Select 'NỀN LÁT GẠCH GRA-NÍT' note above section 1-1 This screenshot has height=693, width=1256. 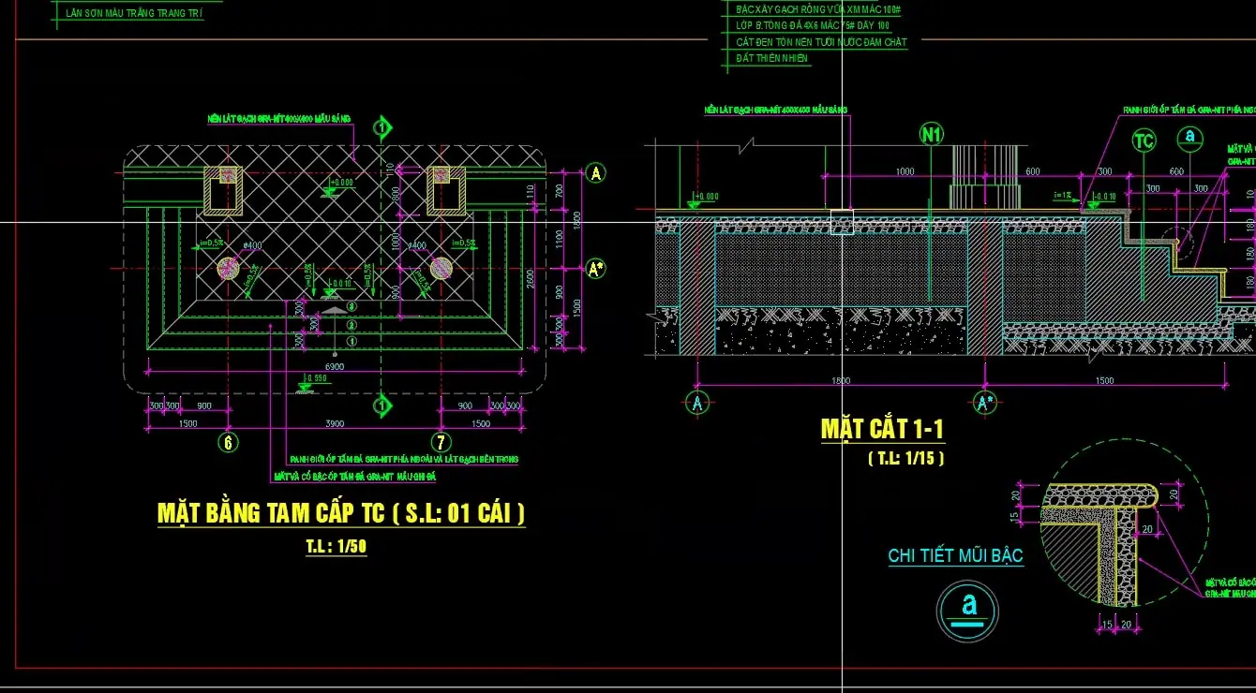pyautogui.click(x=776, y=110)
